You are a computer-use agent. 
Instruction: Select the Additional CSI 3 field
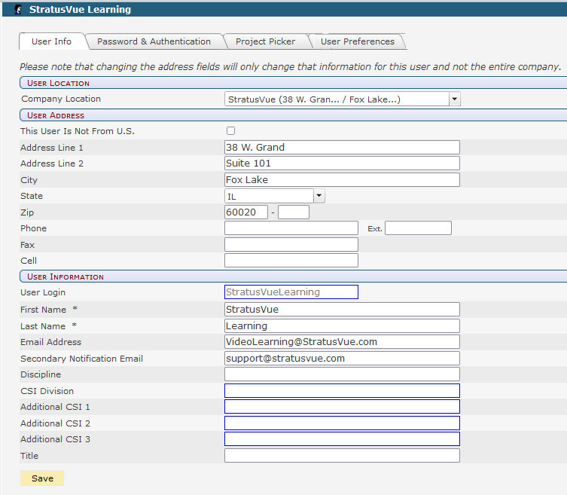[x=342, y=439]
